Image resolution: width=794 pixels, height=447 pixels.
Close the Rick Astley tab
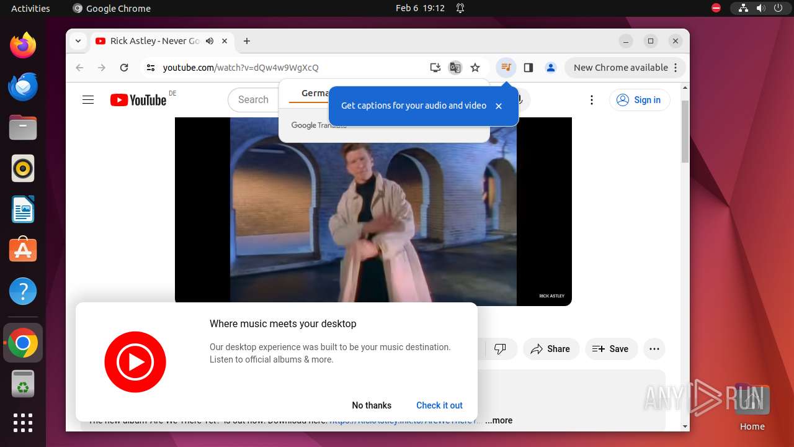225,41
